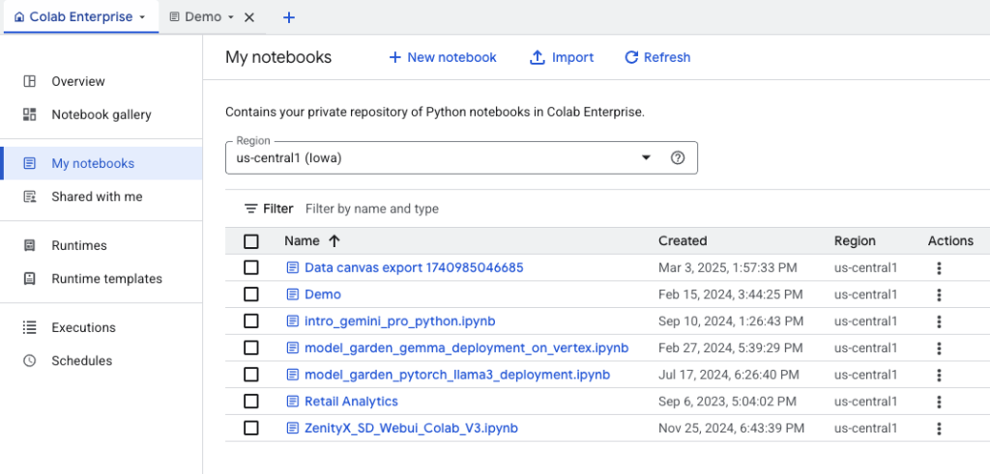Open the ZenityX_SD_Webui_Colab_V3.ipynb link
The height and width of the screenshot is (474, 990).
coord(411,429)
